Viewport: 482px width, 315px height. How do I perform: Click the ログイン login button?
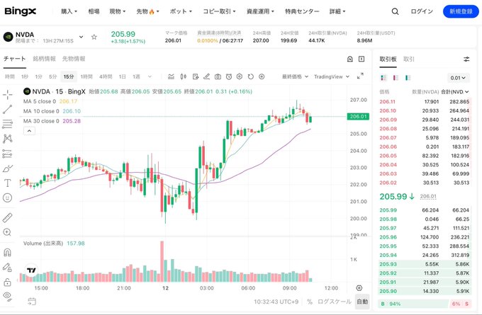[422, 11]
